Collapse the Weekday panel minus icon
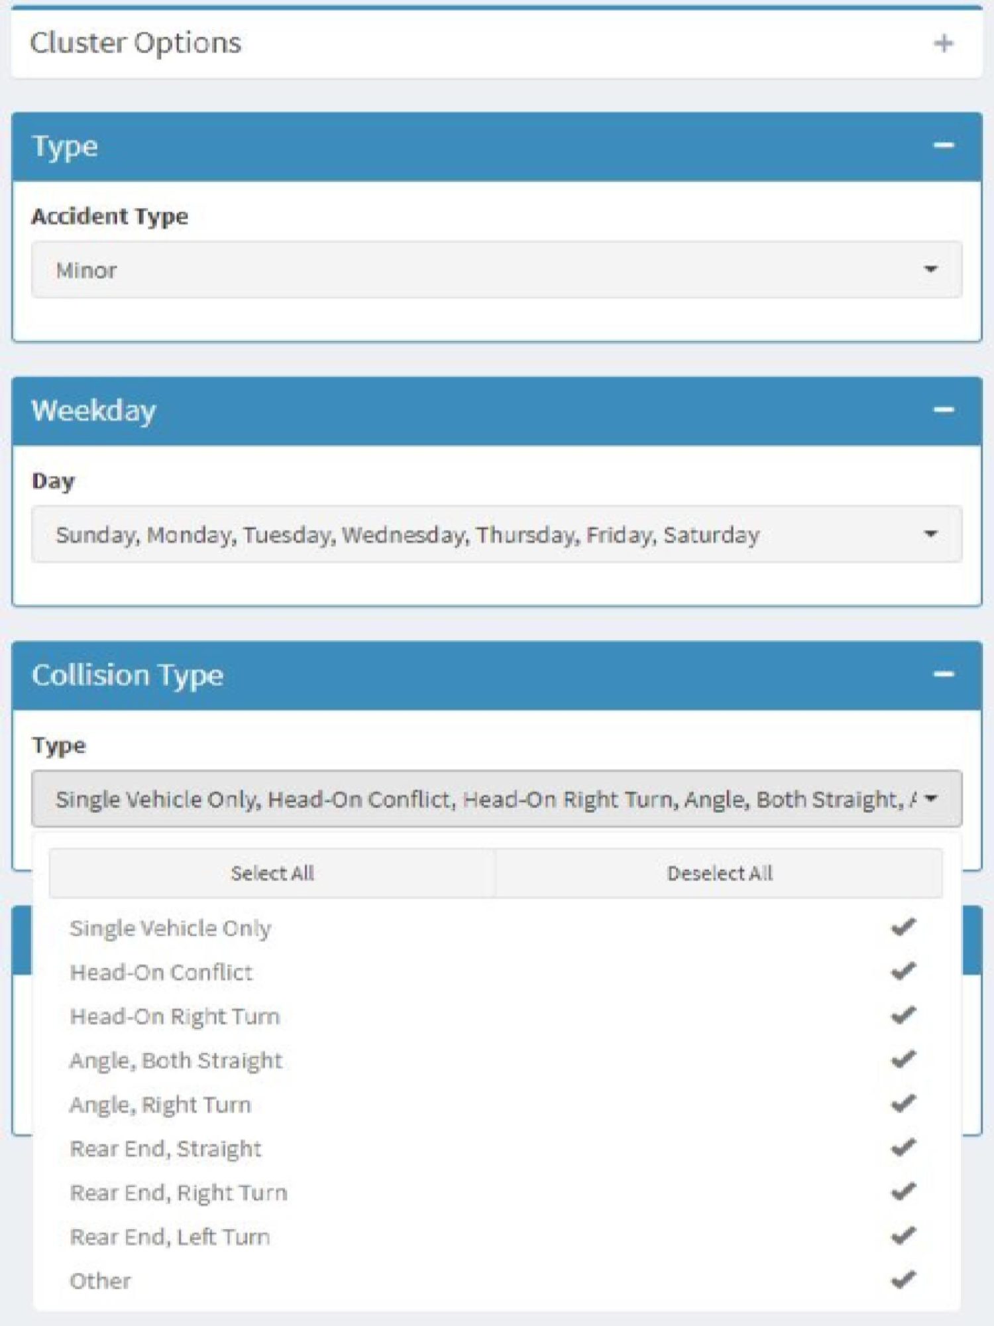 pos(943,410)
